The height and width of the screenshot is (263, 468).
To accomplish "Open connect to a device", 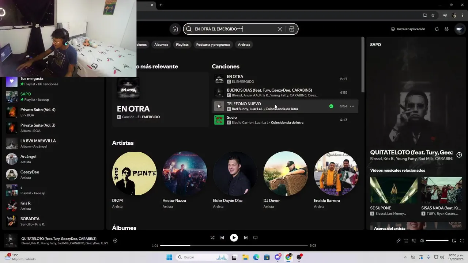I will pos(414,241).
